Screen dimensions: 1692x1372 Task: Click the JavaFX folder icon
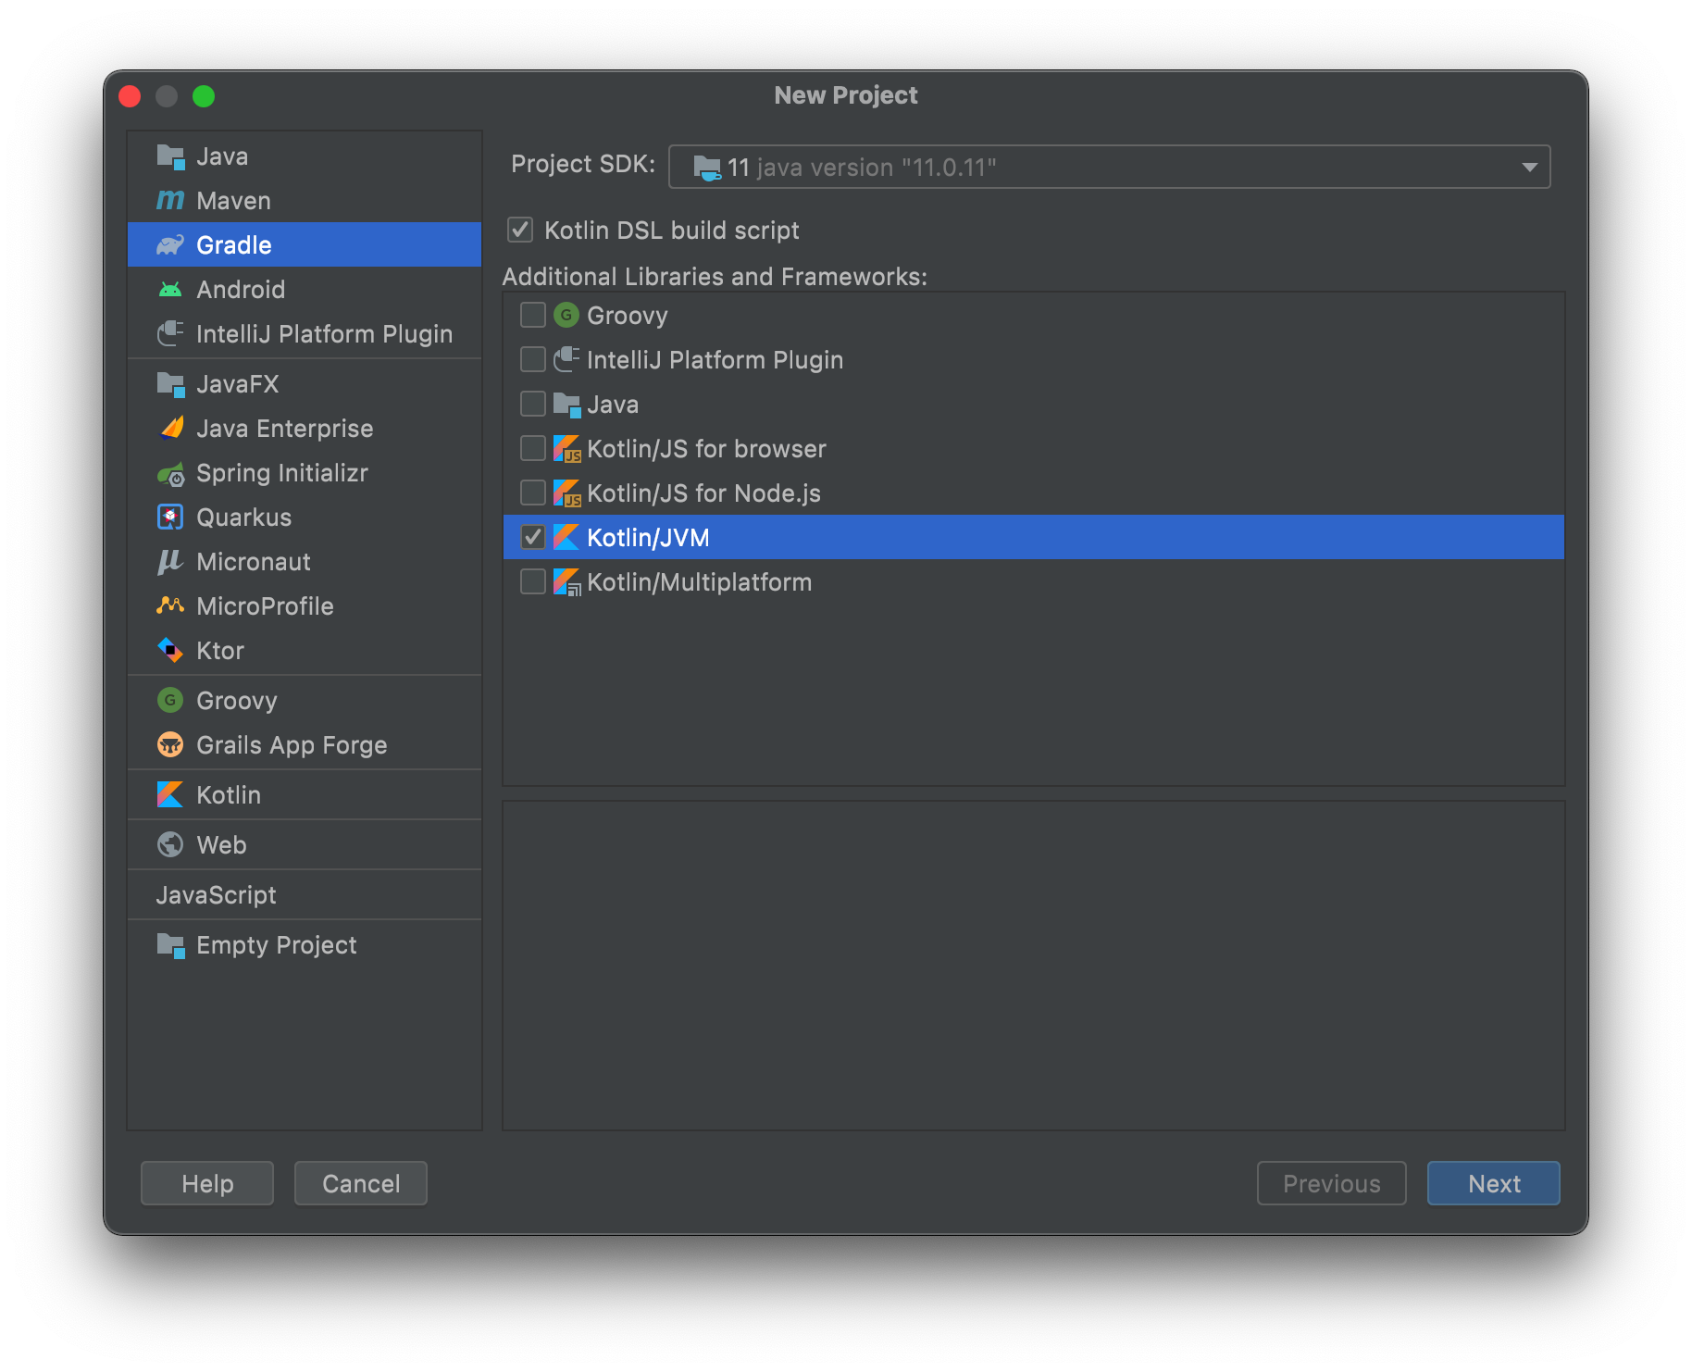coord(170,383)
